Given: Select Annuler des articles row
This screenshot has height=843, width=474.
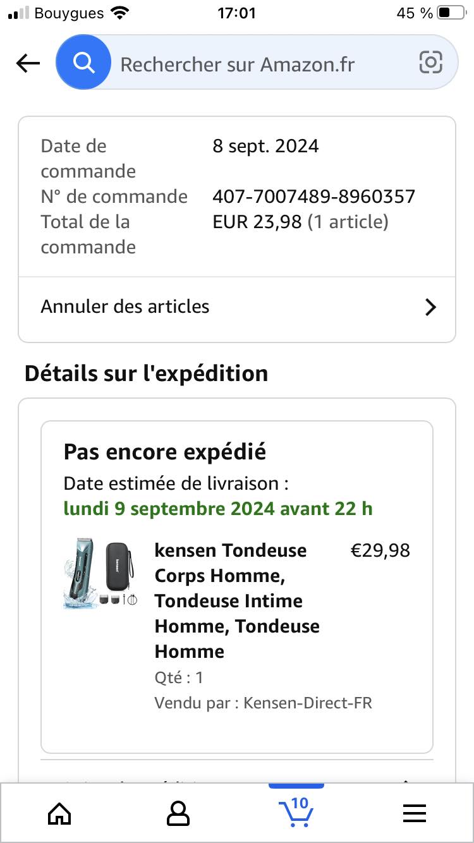Looking at the screenshot, I should 237,307.
